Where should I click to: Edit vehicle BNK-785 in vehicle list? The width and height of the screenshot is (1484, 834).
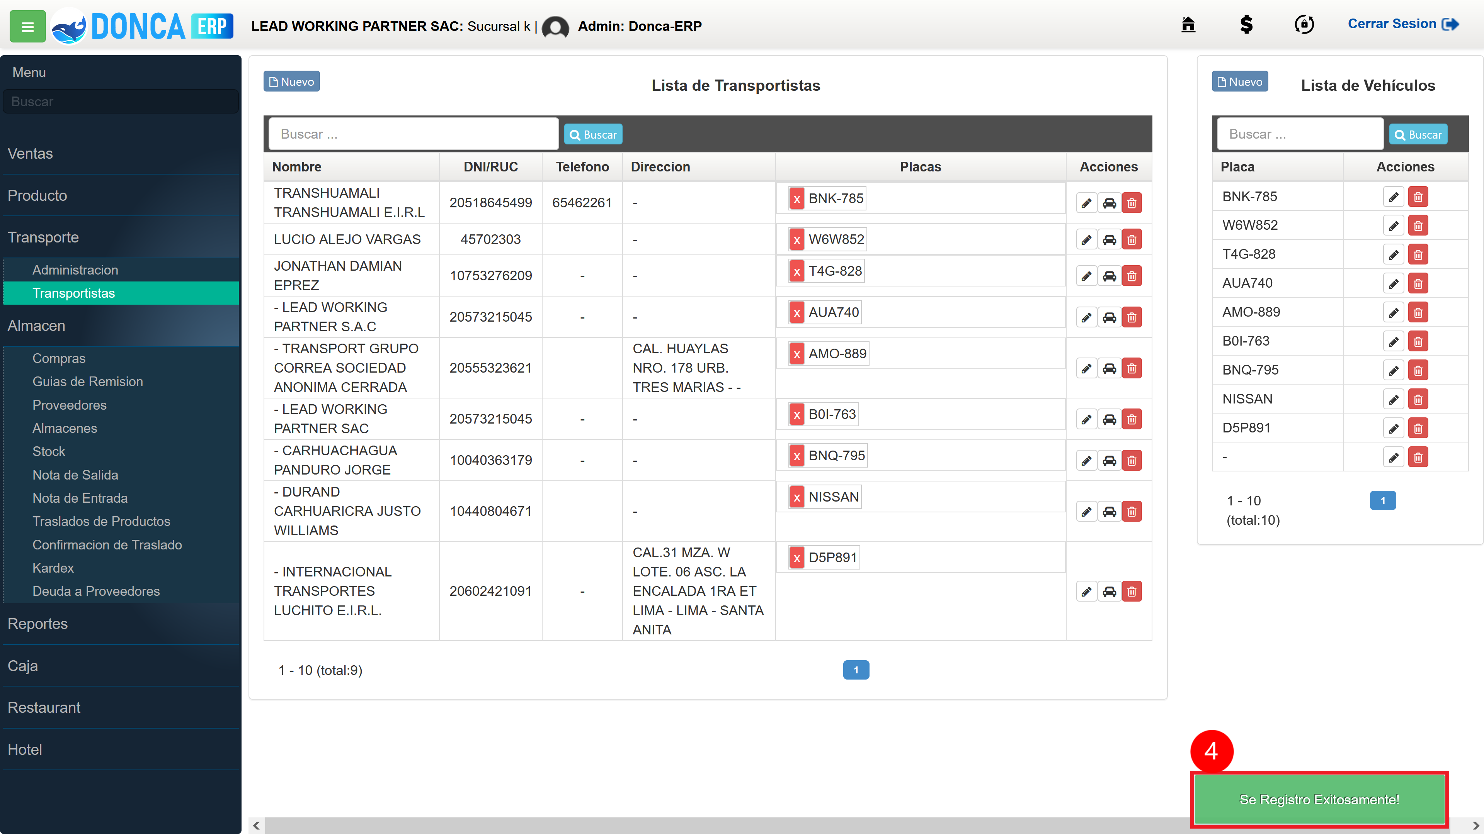tap(1393, 197)
